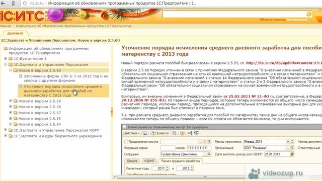This screenshot has width=322, height=181.
Task: Click root folder icon 'Информация об обновлениях'
Action: (x=6, y=49)
